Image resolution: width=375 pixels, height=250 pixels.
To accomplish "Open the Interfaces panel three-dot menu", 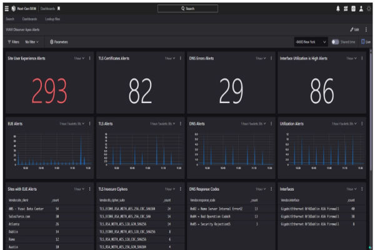I will 362,188.
